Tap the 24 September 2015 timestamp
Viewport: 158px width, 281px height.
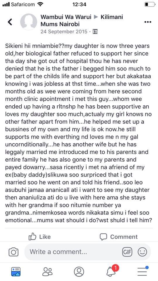pyautogui.click(x=64, y=32)
